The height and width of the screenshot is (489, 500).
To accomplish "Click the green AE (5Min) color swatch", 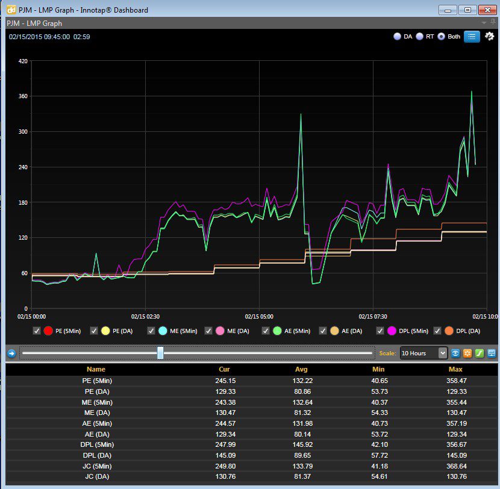I will tap(277, 331).
